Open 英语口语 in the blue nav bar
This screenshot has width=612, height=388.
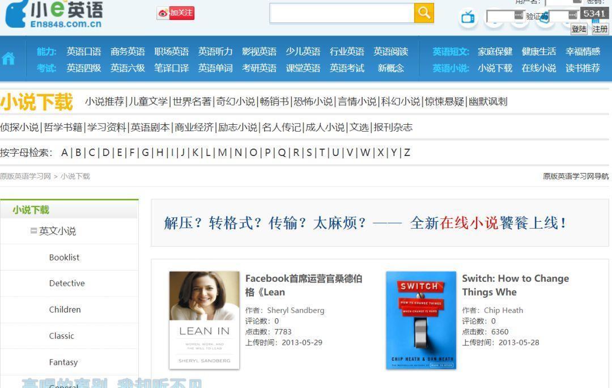point(83,52)
